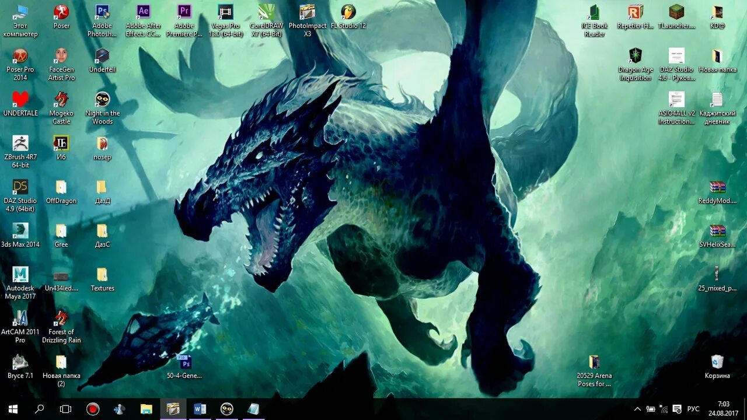Select the 3ds Max 2014 shortcut
747x420 pixels.
(x=20, y=236)
